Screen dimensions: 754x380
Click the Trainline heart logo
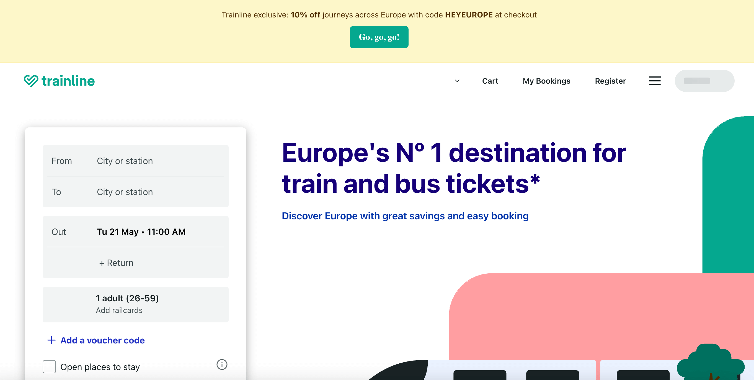pos(31,81)
